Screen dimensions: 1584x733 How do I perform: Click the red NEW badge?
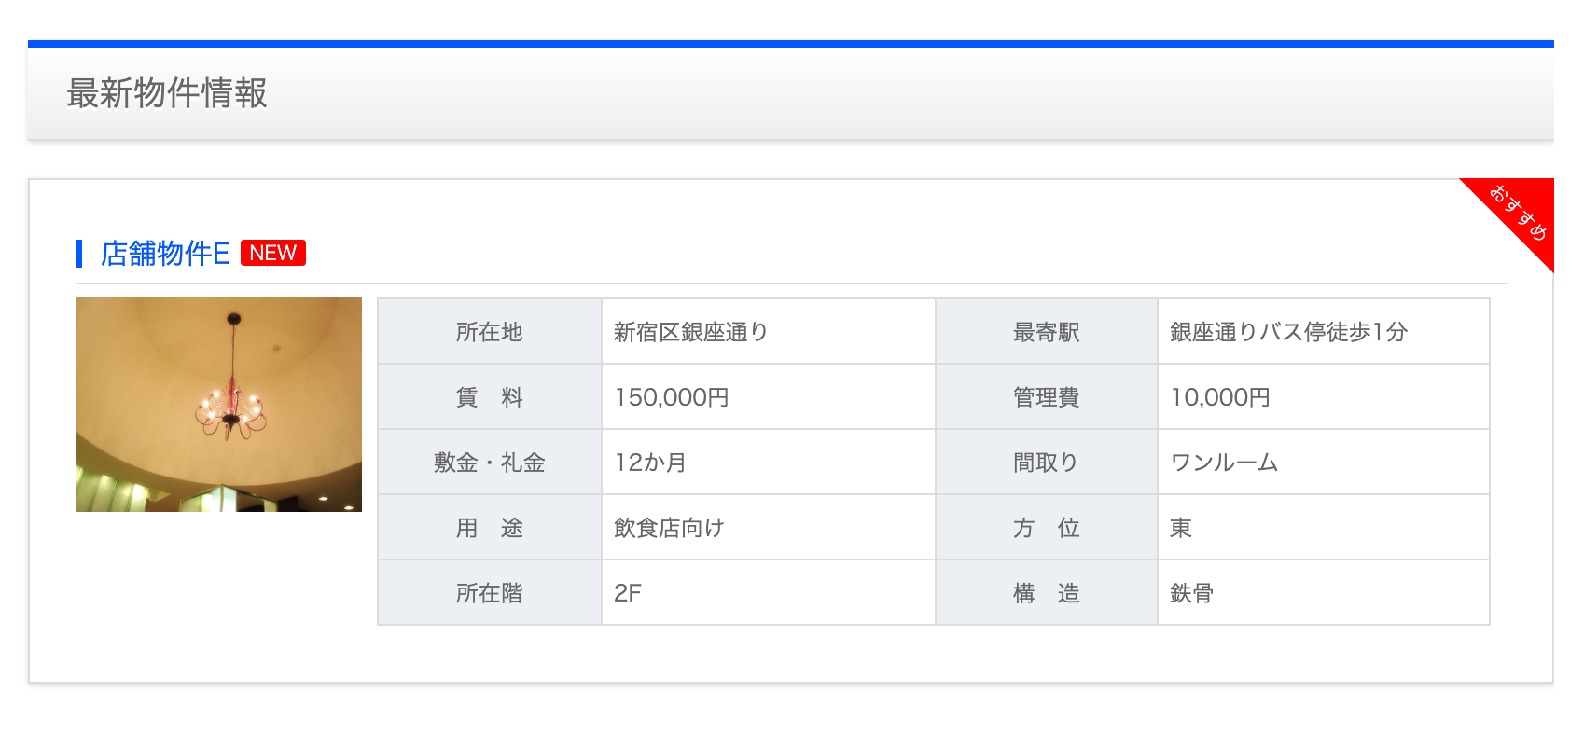[272, 253]
